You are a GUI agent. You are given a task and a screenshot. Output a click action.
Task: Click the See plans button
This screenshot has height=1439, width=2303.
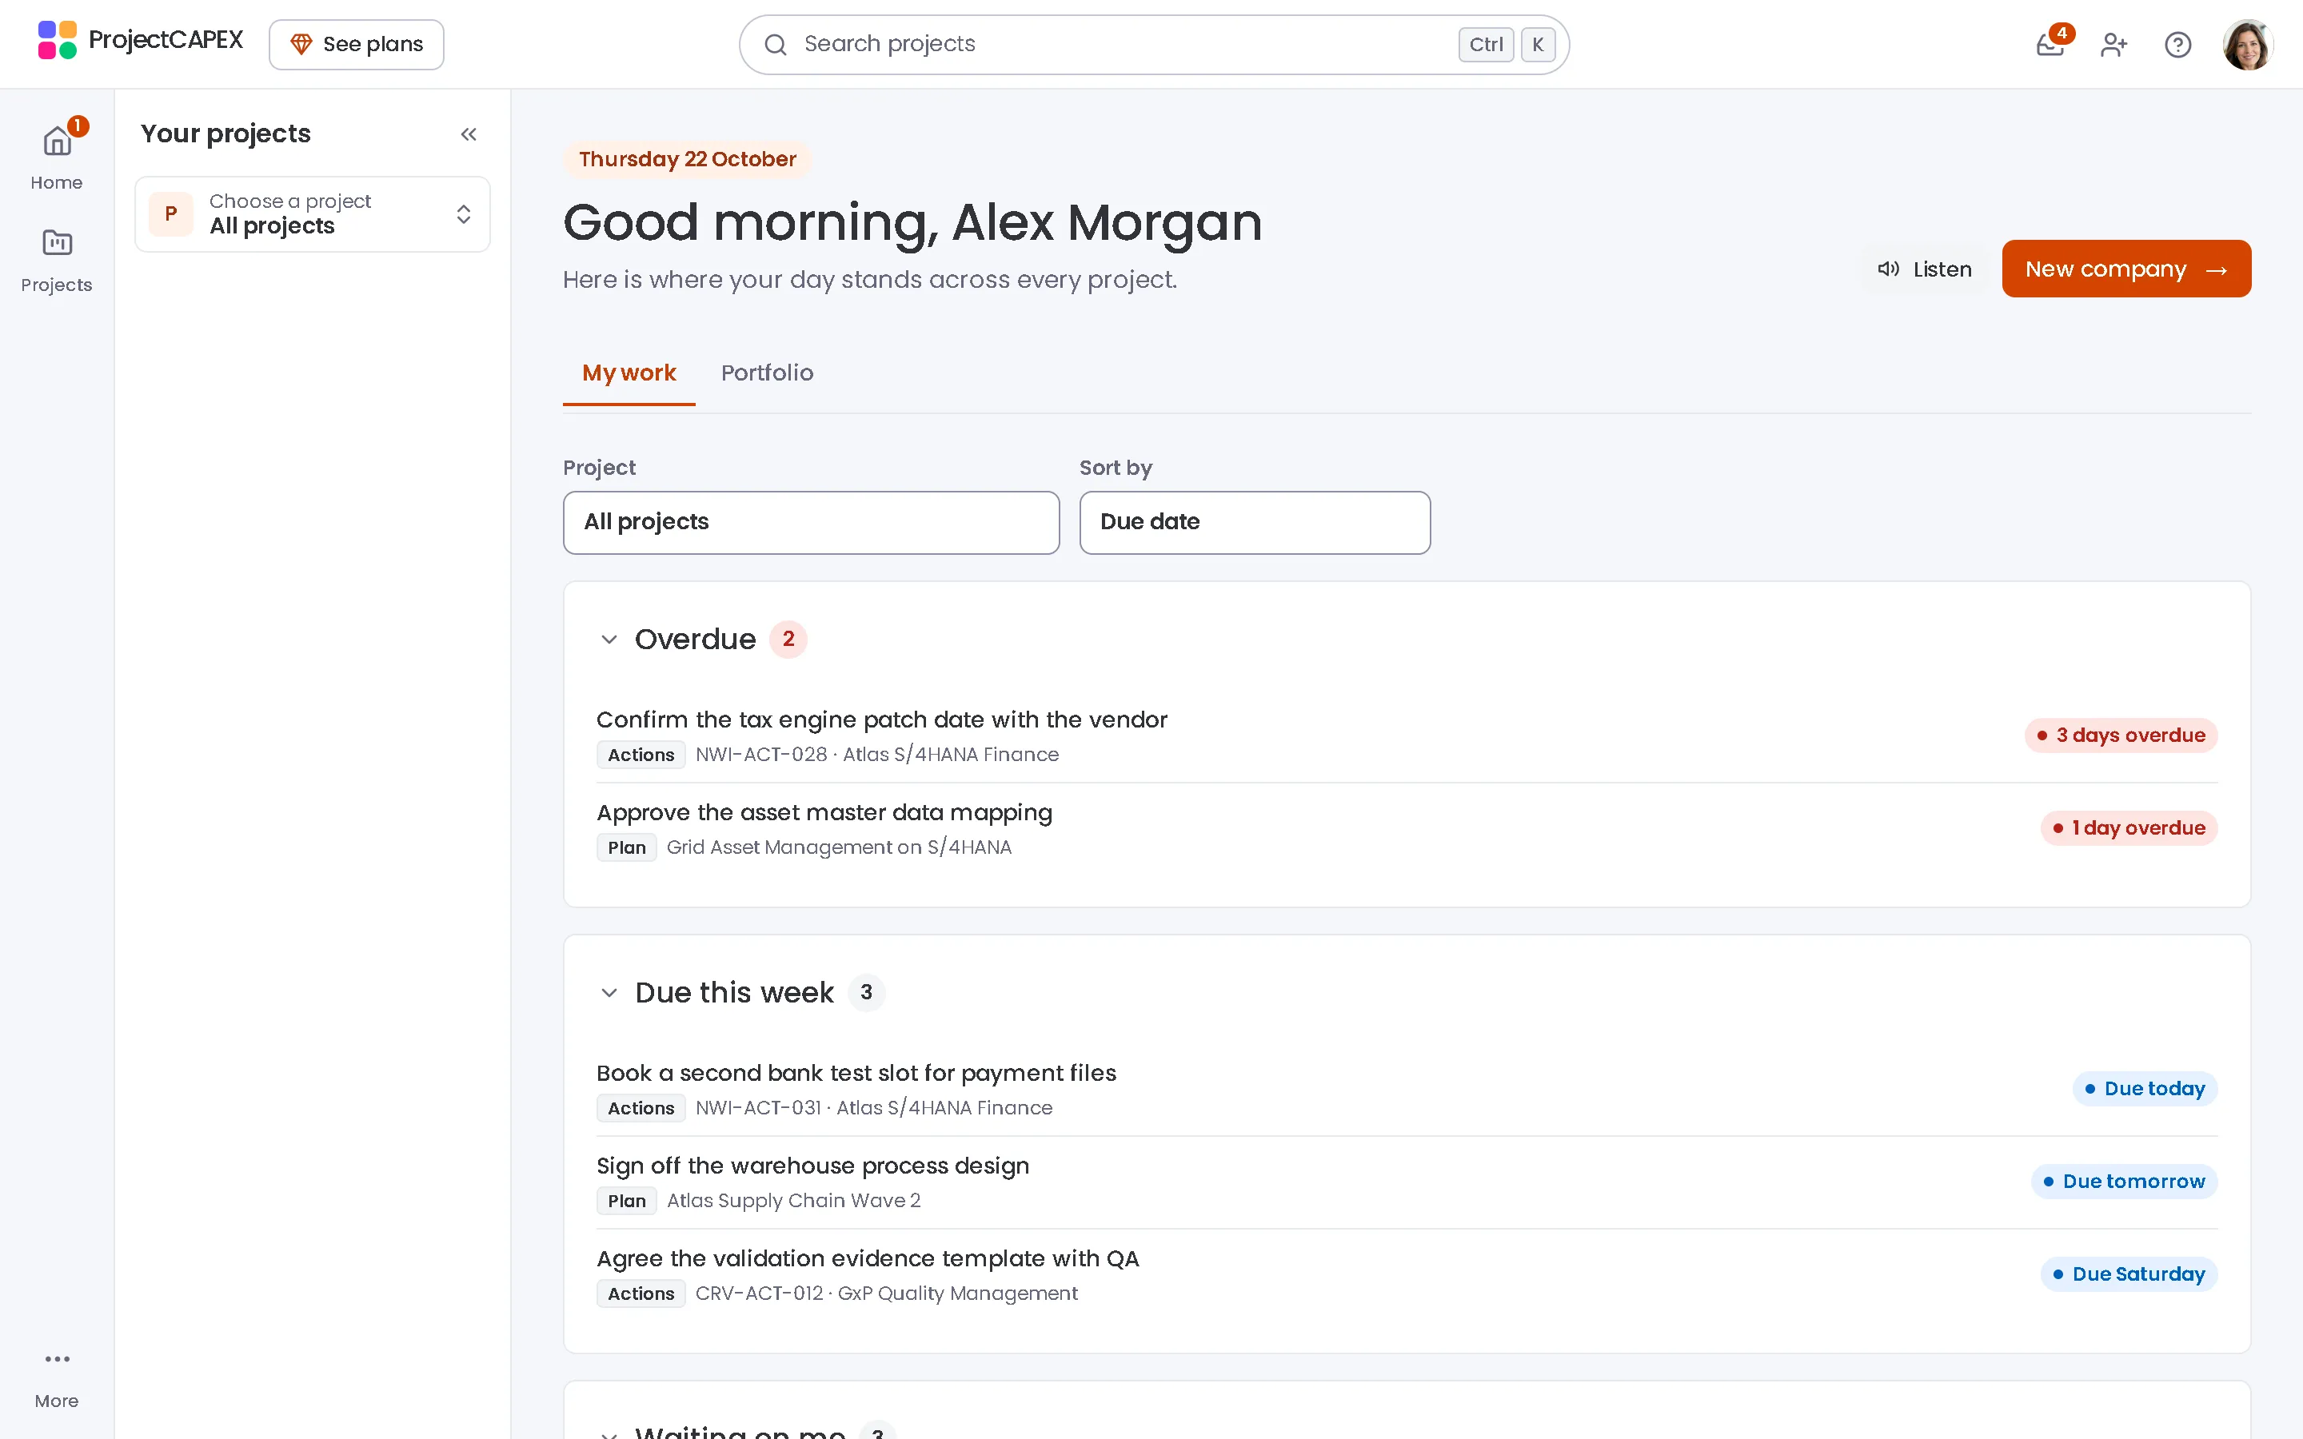click(356, 45)
